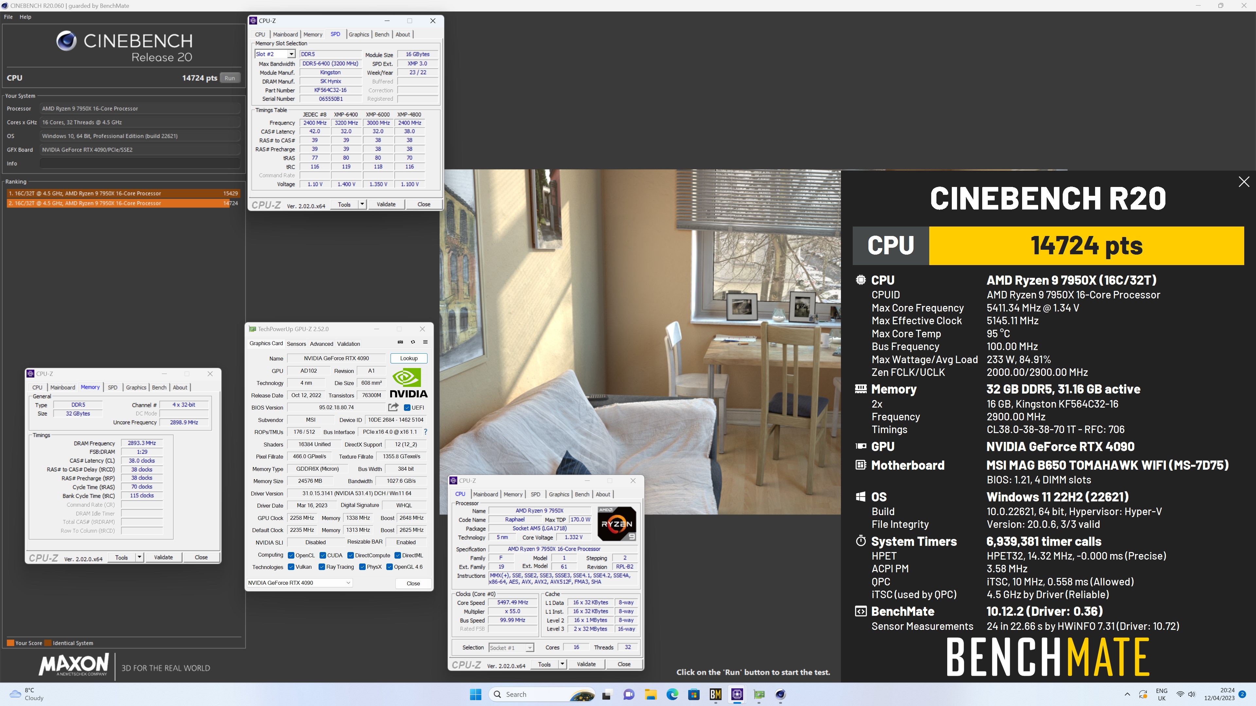1256x706 pixels.
Task: Select ranking entry with 14724 score
Action: point(123,203)
